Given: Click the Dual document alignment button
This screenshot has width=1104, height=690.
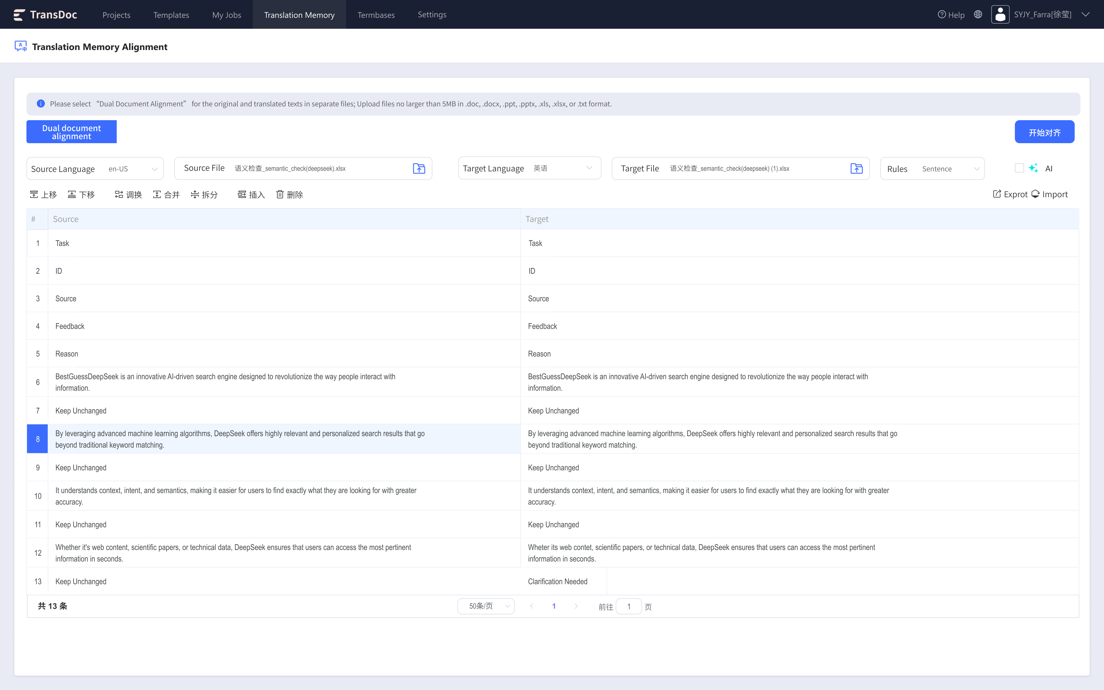Looking at the screenshot, I should coord(72,132).
